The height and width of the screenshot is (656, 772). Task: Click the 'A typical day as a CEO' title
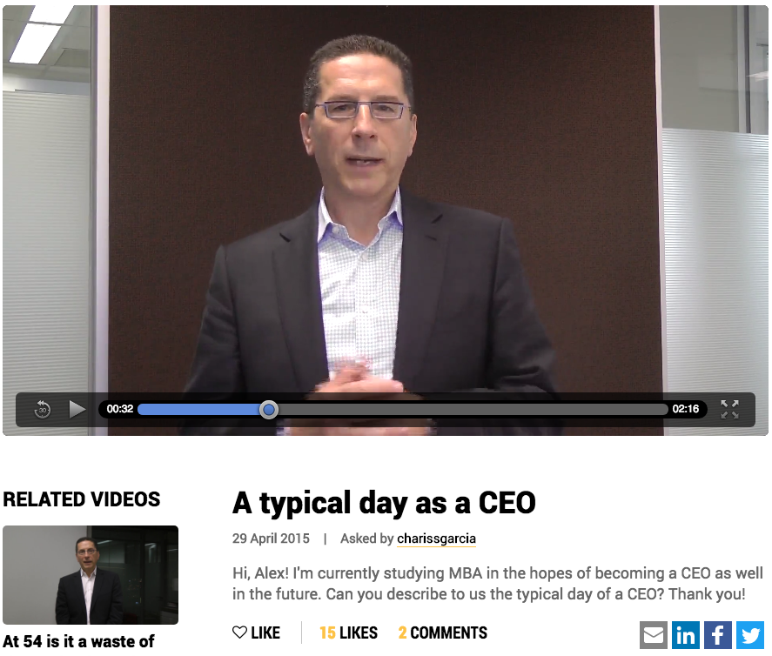[x=384, y=503]
